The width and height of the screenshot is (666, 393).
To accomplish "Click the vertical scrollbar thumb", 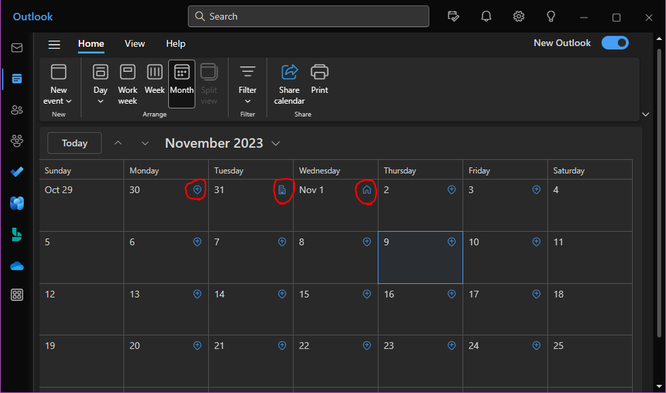I will tap(659, 193).
